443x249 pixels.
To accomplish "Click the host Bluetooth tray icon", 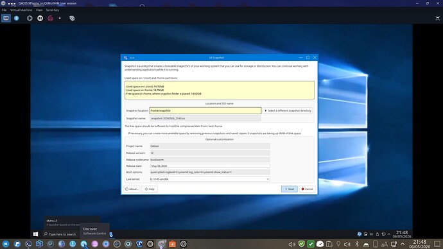I will [357, 244].
